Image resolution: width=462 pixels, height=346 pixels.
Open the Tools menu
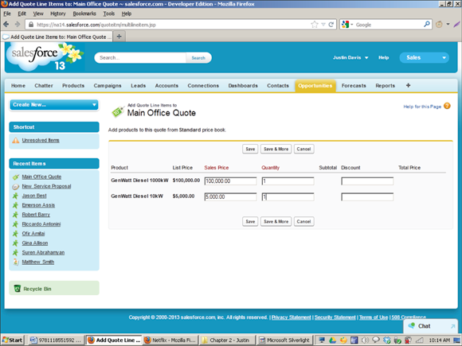108,14
